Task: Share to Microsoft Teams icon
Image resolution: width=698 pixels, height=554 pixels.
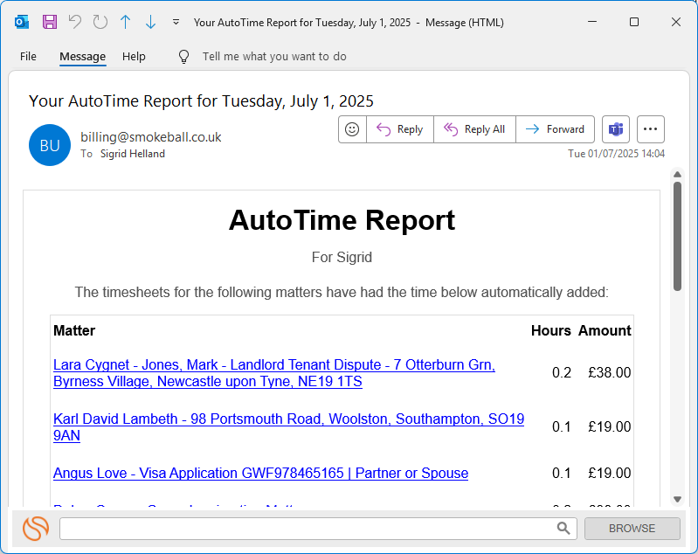Action: [x=616, y=129]
